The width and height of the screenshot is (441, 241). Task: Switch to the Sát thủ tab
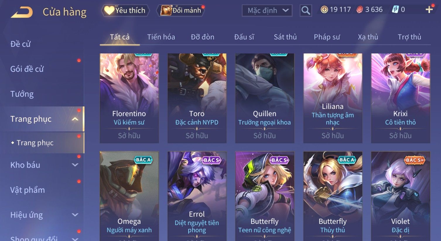pos(285,37)
